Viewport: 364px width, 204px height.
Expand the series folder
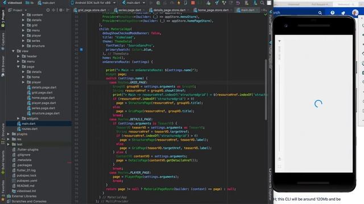(x=23, y=41)
